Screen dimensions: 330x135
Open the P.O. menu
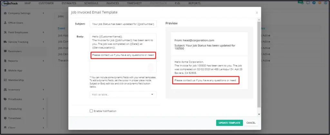[x=178, y=3]
